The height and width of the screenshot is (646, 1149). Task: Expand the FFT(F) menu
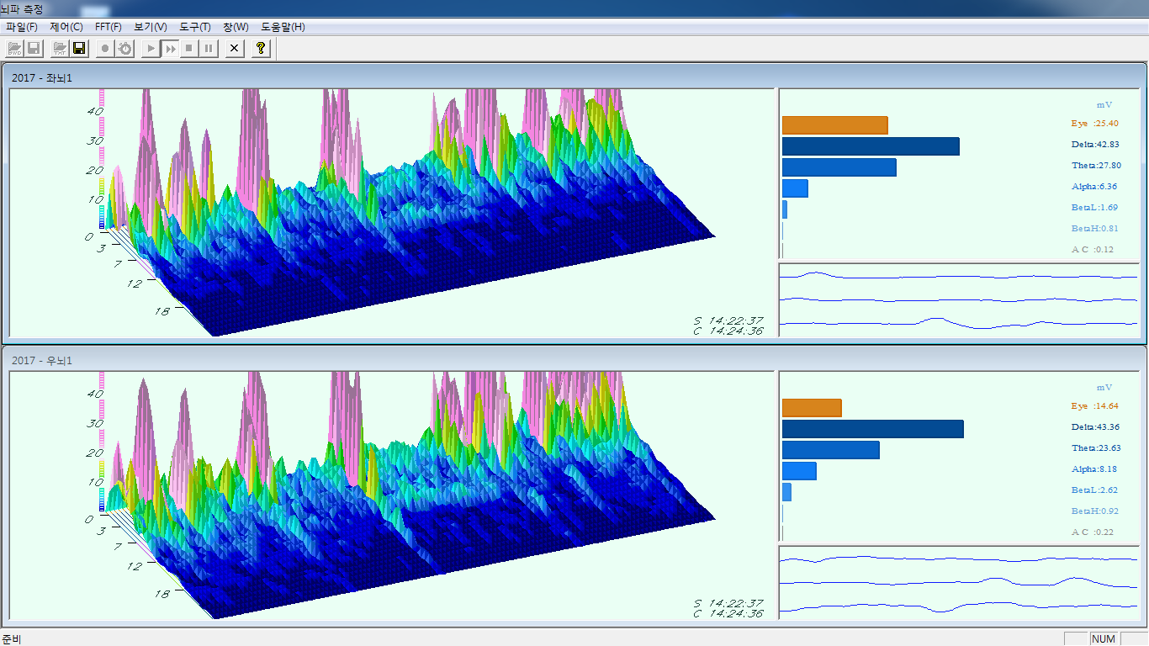coord(109,27)
